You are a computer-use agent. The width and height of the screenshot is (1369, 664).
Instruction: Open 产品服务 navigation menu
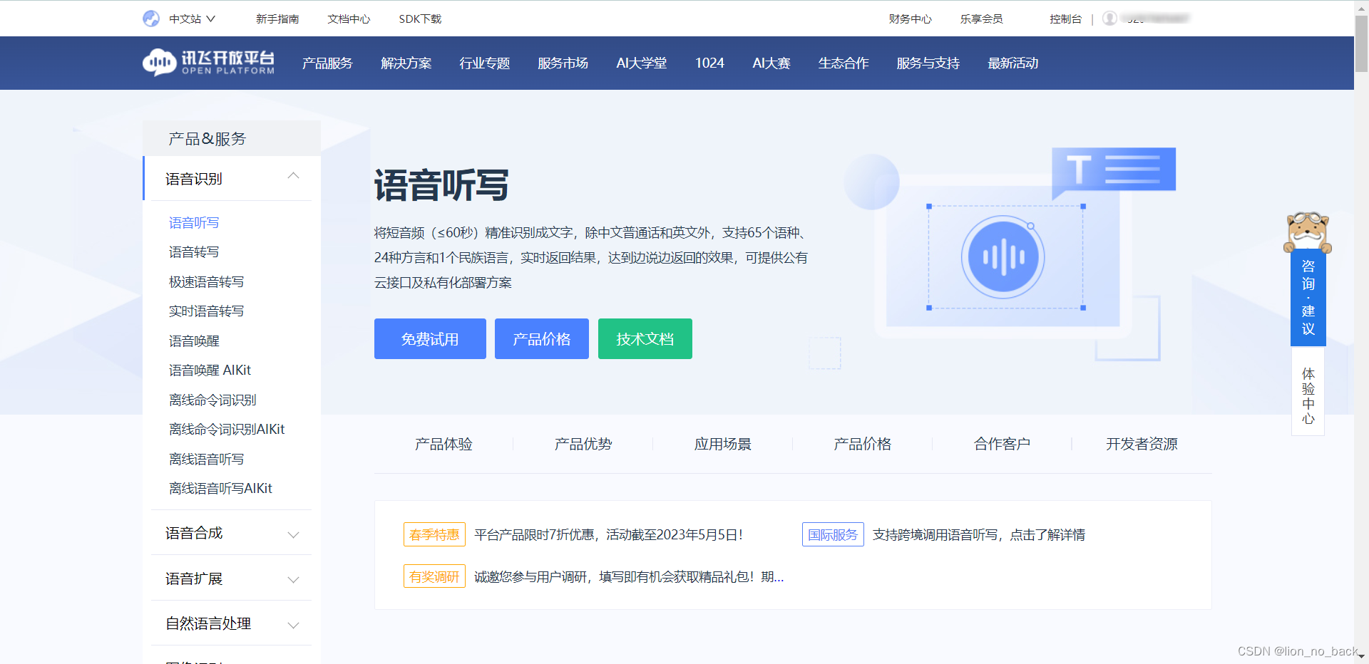click(327, 63)
